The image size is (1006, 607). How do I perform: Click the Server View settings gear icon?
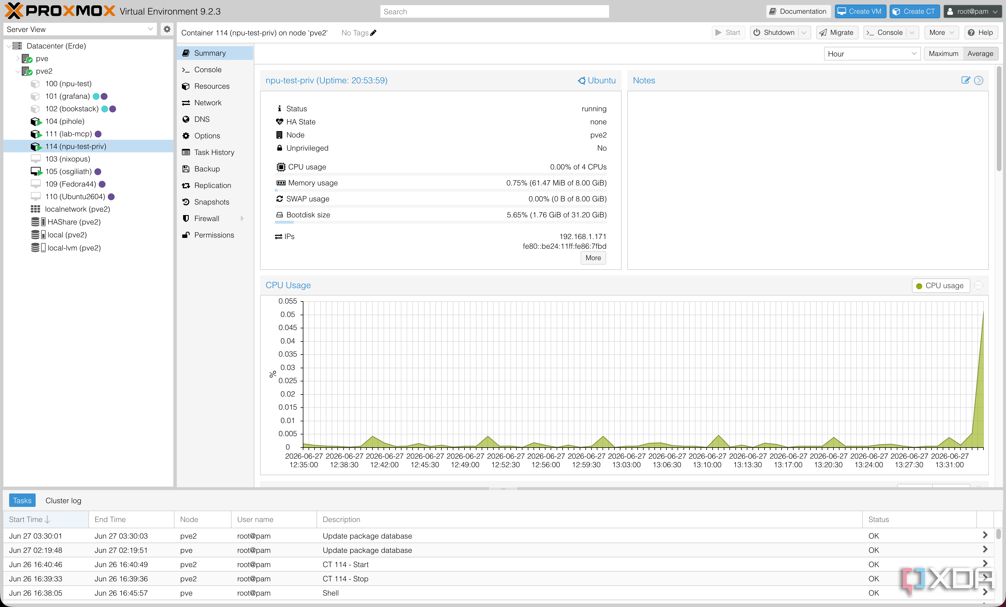tap(167, 29)
